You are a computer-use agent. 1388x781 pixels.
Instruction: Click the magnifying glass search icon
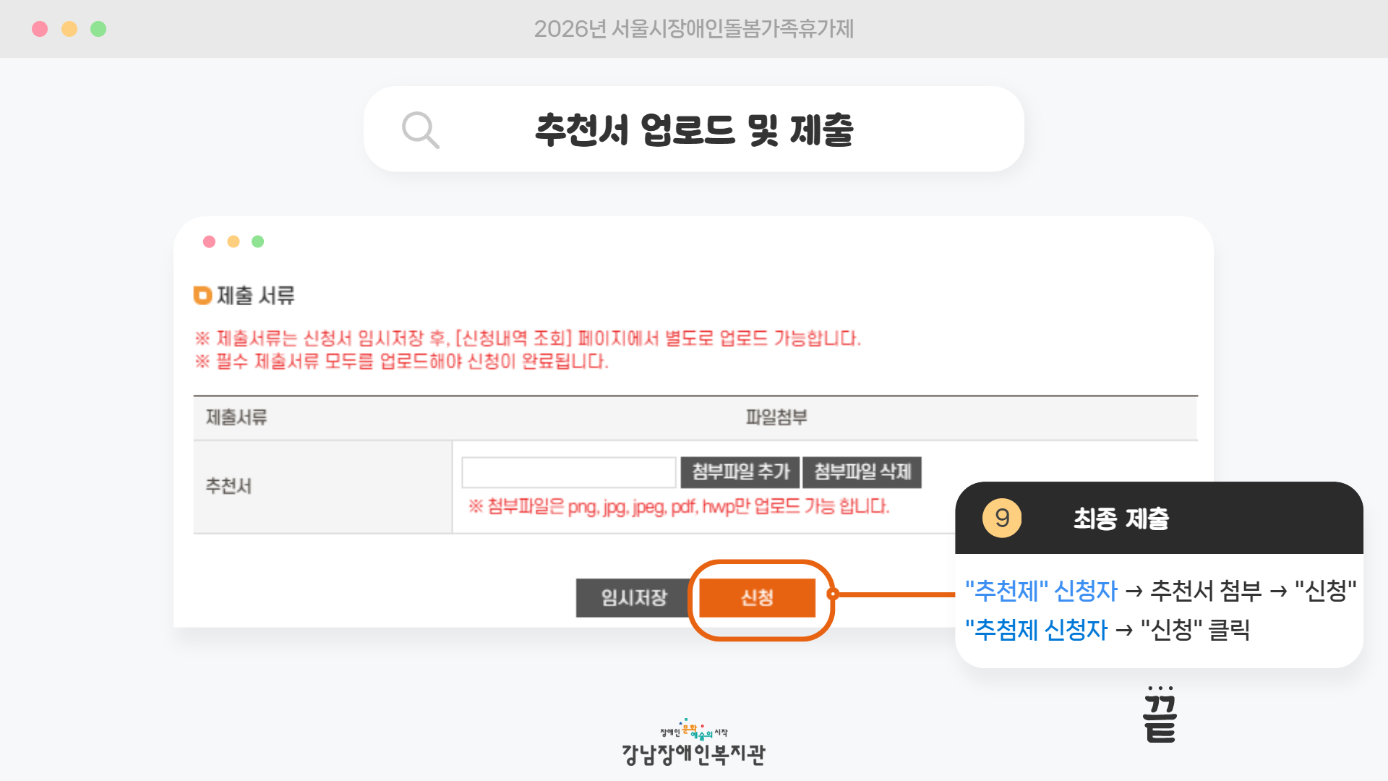(x=420, y=130)
